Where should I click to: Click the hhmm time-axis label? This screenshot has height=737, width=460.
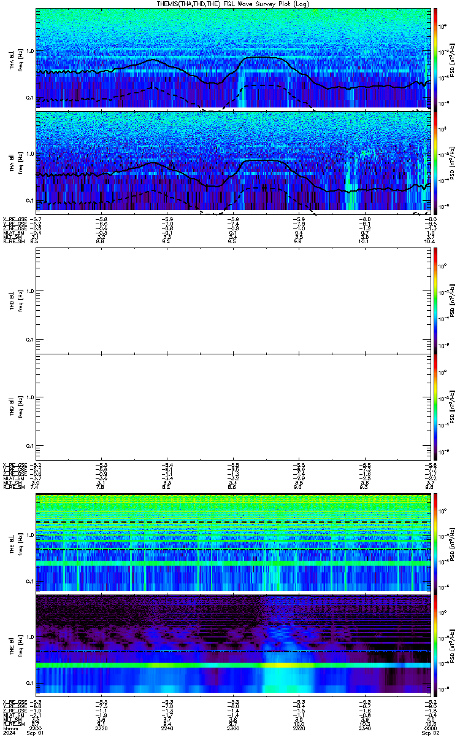tap(9, 727)
